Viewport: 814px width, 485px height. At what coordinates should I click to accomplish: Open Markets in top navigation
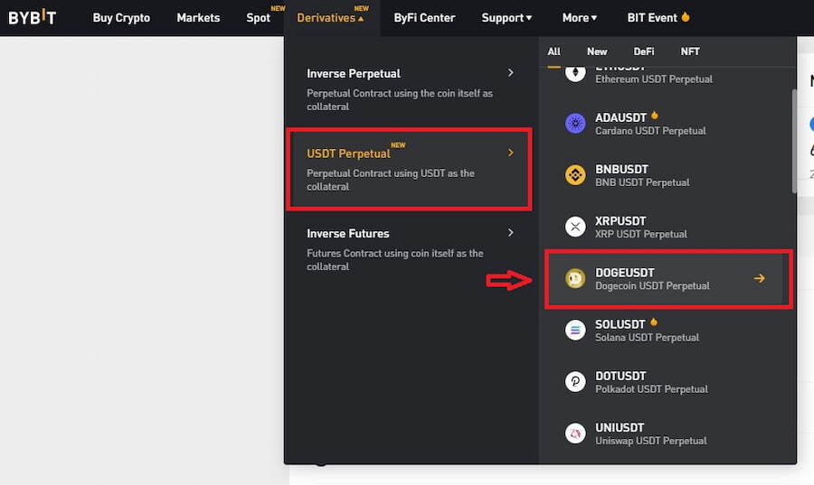(198, 18)
